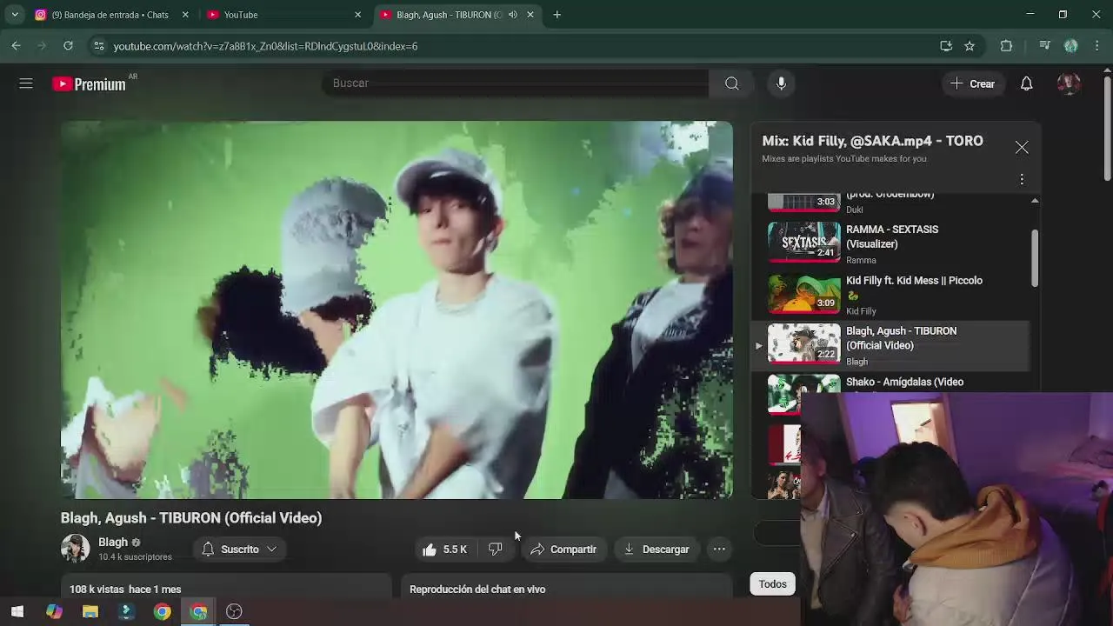Click the Crear button

point(973,83)
